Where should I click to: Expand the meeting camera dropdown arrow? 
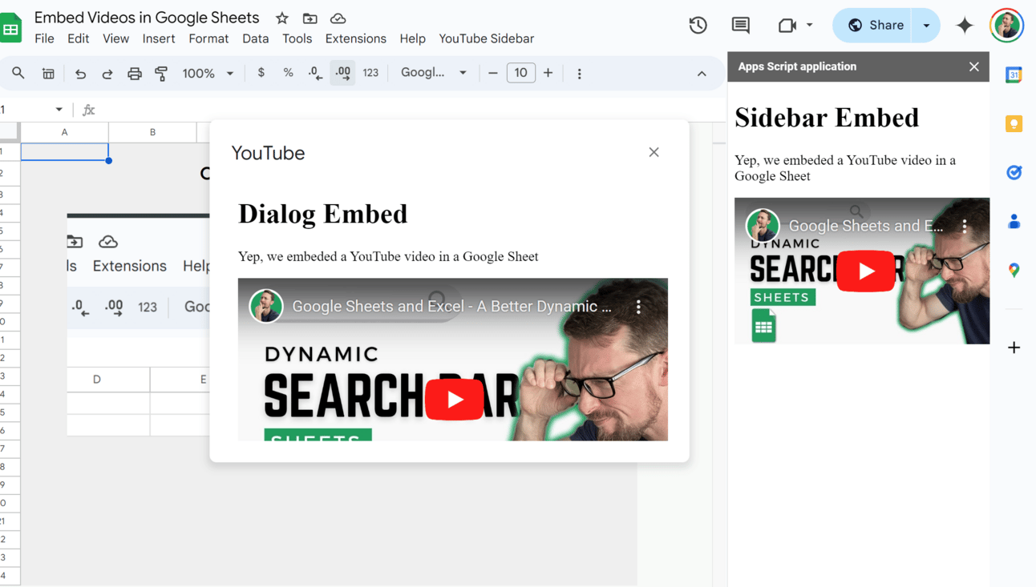pos(809,26)
